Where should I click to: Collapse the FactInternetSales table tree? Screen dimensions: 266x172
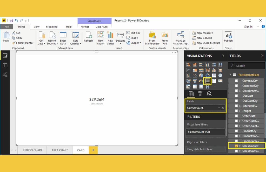click(230, 75)
